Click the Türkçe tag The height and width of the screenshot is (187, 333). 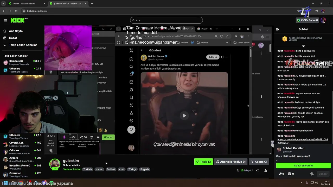tap(132, 169)
